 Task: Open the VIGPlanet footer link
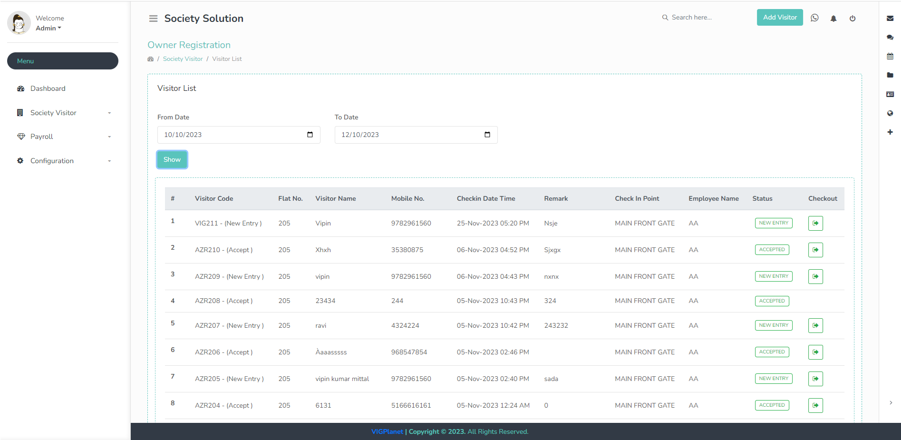point(387,431)
